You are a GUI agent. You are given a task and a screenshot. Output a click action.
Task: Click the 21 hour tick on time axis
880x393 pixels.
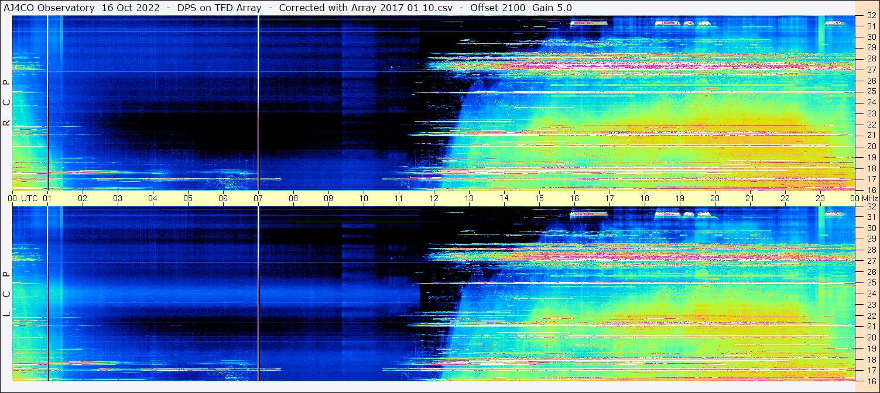(x=750, y=198)
